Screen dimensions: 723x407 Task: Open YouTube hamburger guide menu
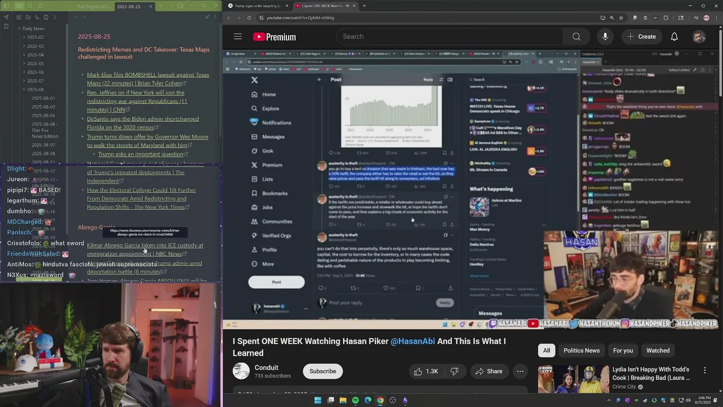coord(238,37)
